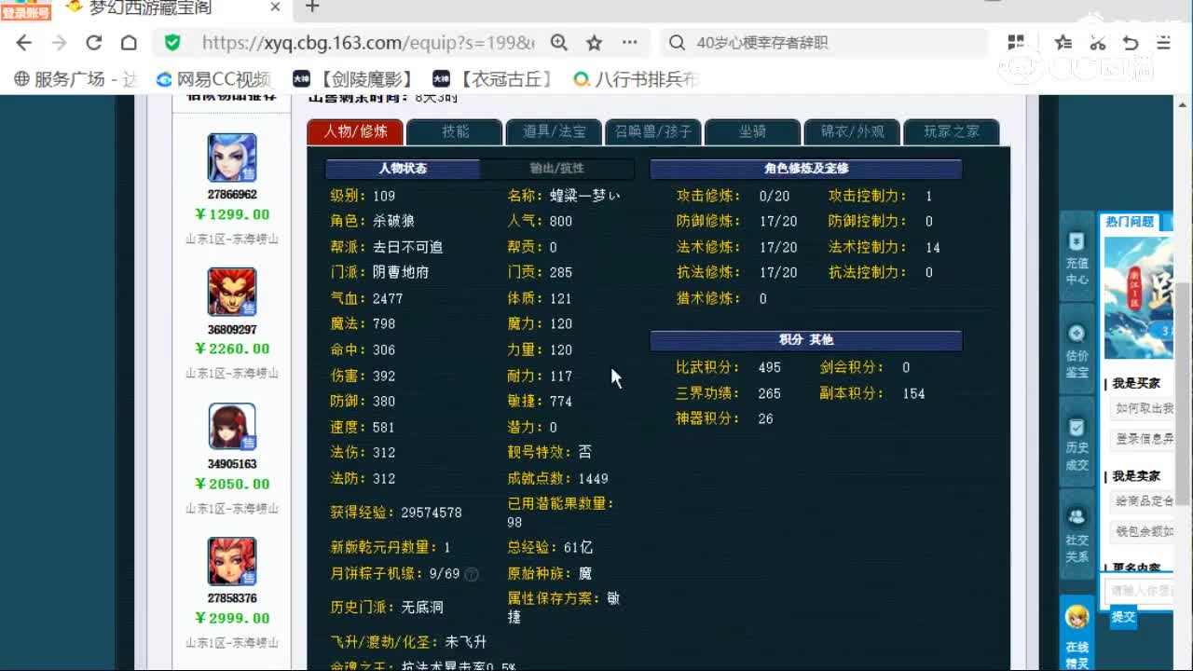This screenshot has width=1193, height=671.
Task: Open bookmark 服务广场
Action: [x=75, y=79]
